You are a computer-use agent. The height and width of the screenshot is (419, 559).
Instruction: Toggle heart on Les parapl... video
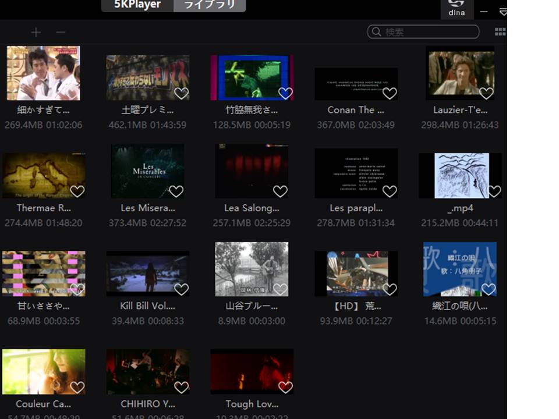[x=390, y=191]
